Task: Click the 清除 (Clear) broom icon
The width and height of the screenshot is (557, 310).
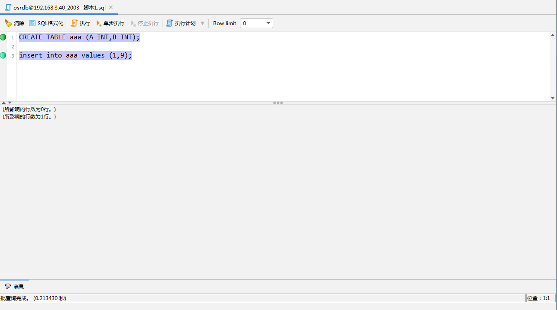Action: coord(8,23)
